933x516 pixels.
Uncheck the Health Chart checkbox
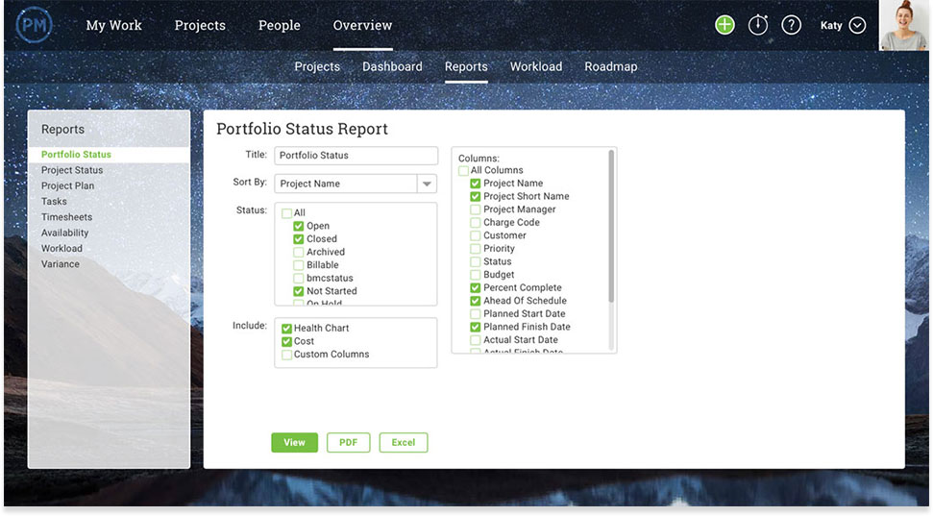pyautogui.click(x=286, y=329)
